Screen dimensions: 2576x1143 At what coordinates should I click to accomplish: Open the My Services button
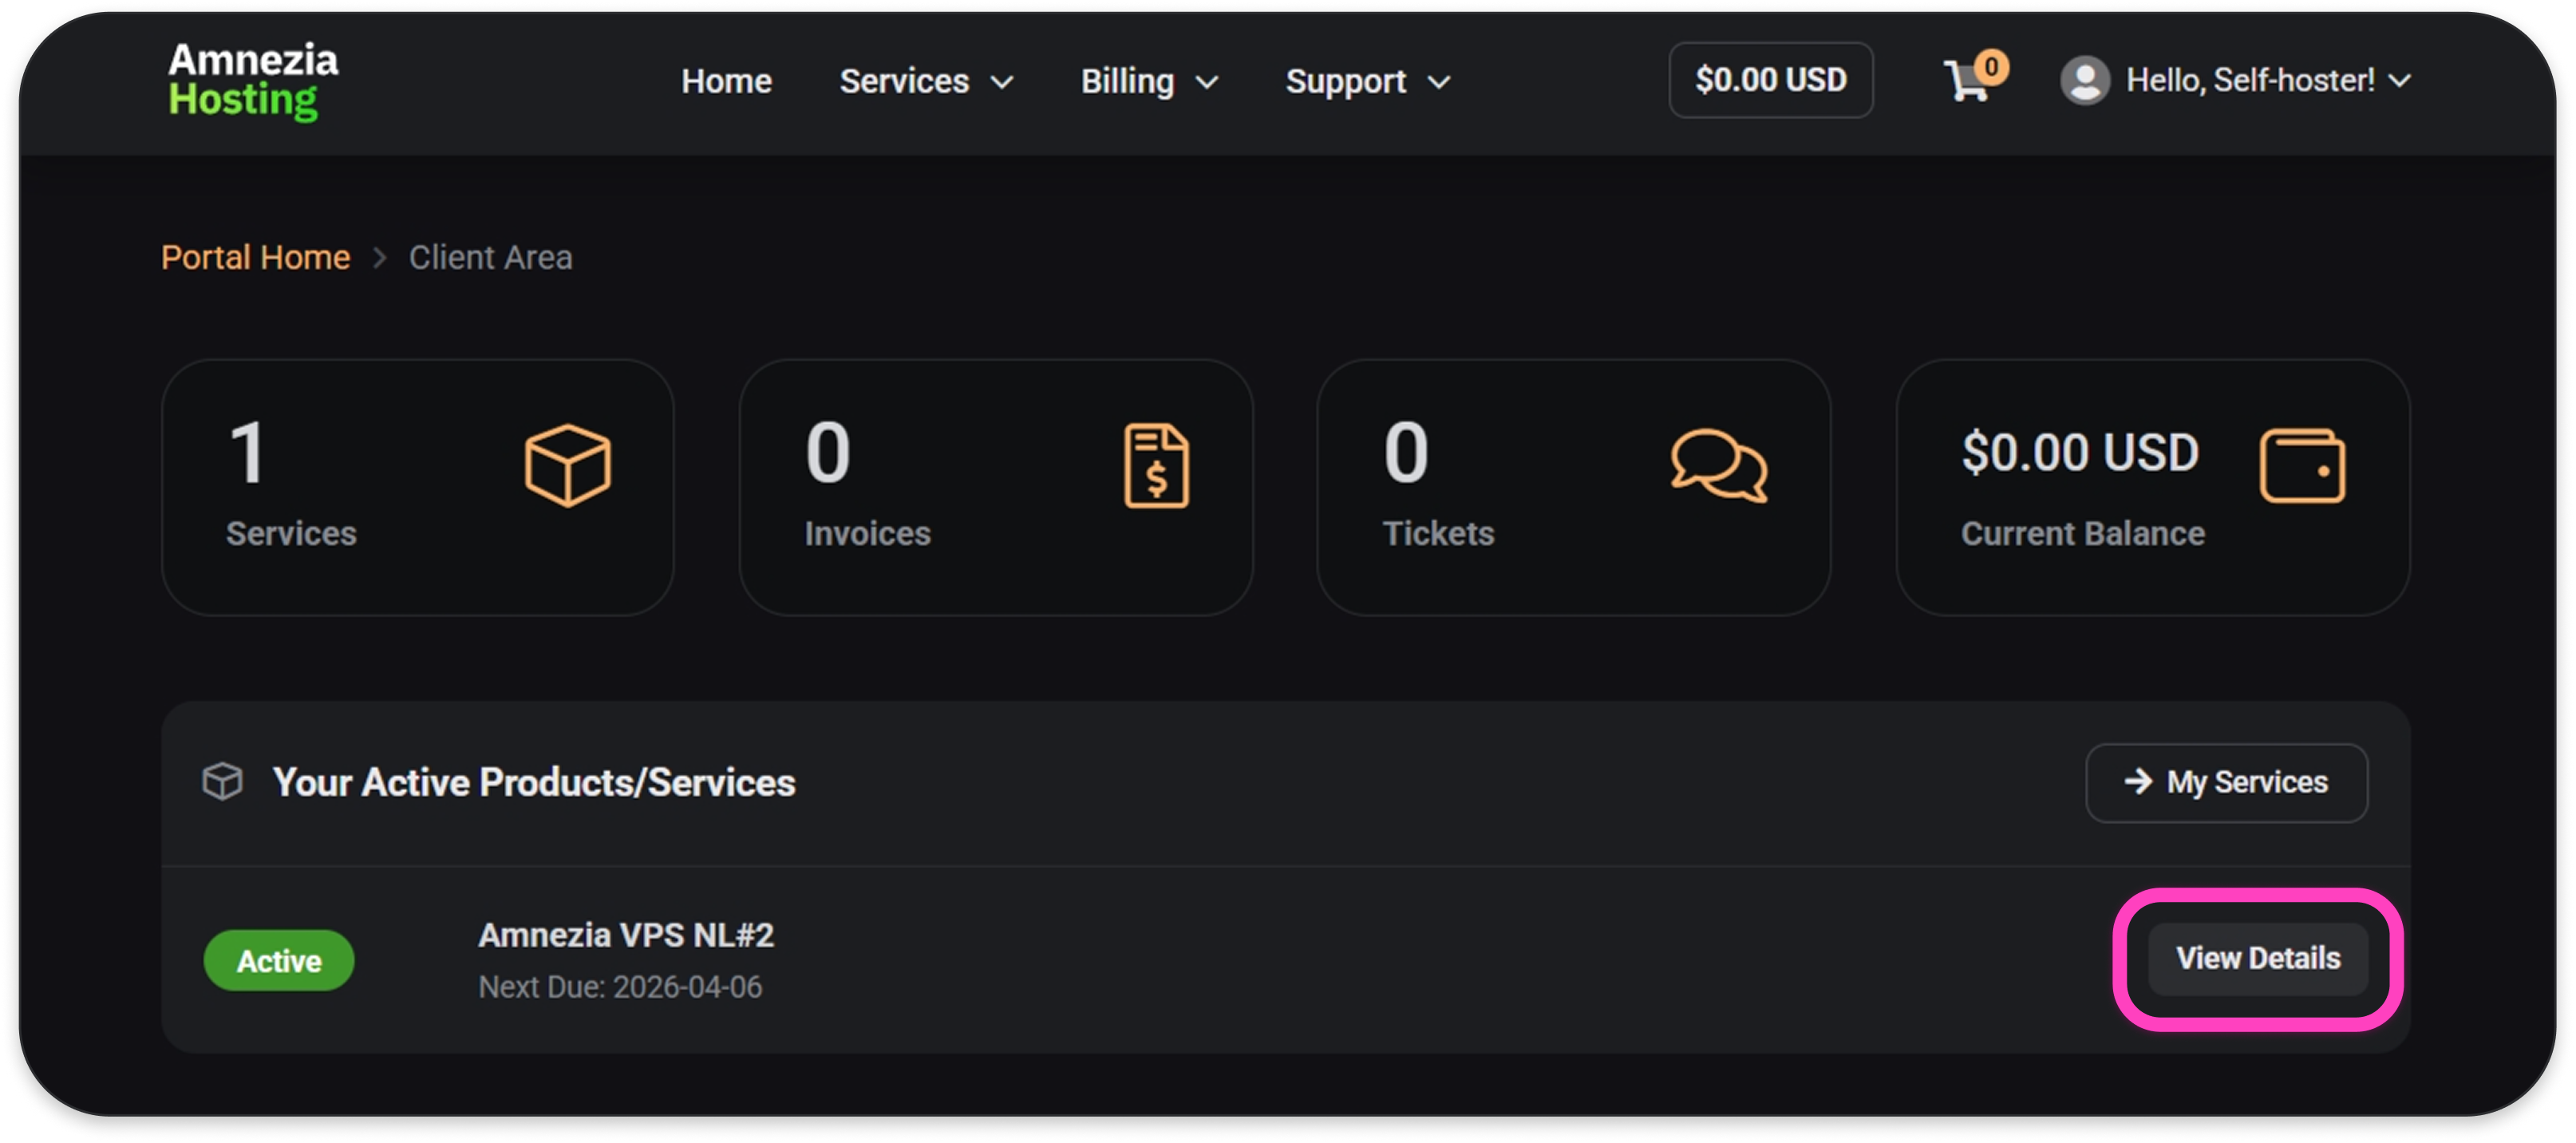[x=2226, y=782]
